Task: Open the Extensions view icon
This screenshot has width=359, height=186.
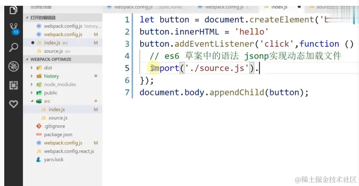Action: coord(14,85)
